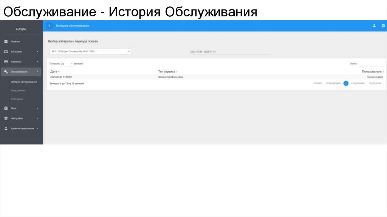Image resolution: width=387 pixels, height=217 pixels.
Task: Open the Главная menu item
Action: click(x=15, y=42)
